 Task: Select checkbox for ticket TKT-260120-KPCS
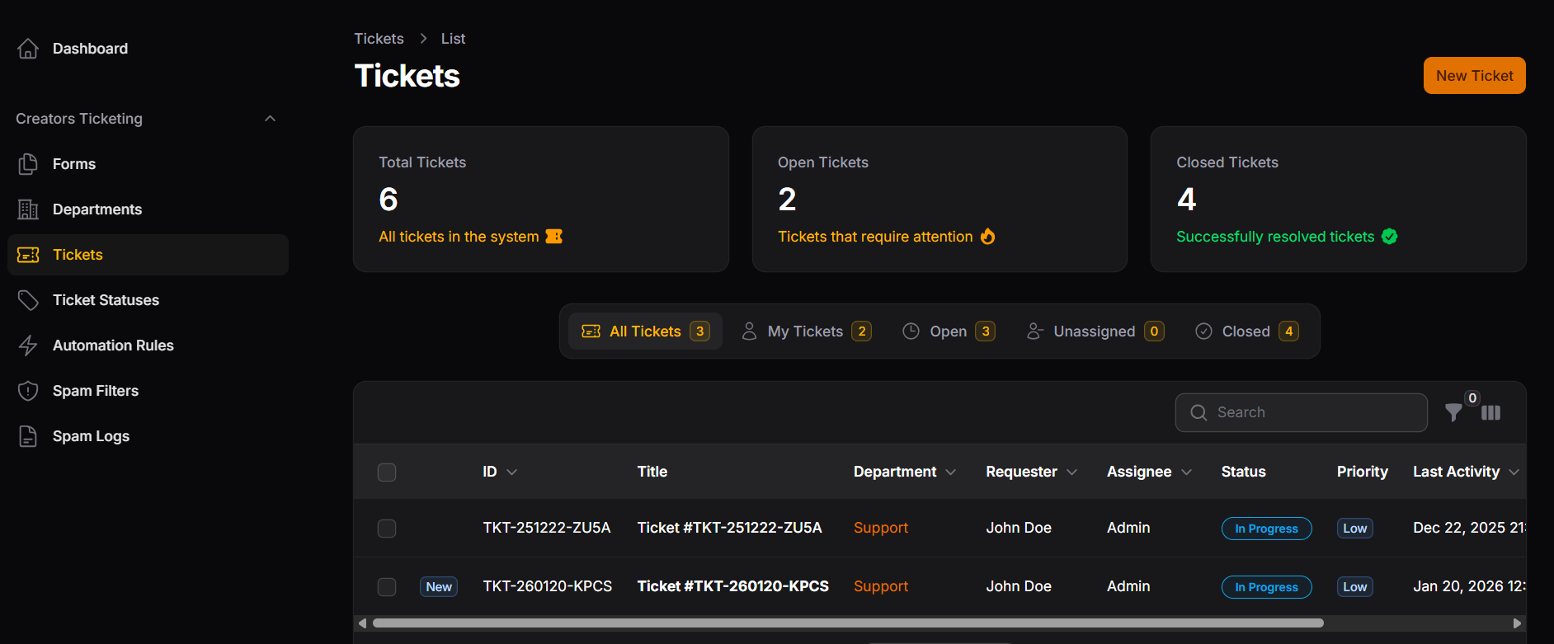(387, 587)
